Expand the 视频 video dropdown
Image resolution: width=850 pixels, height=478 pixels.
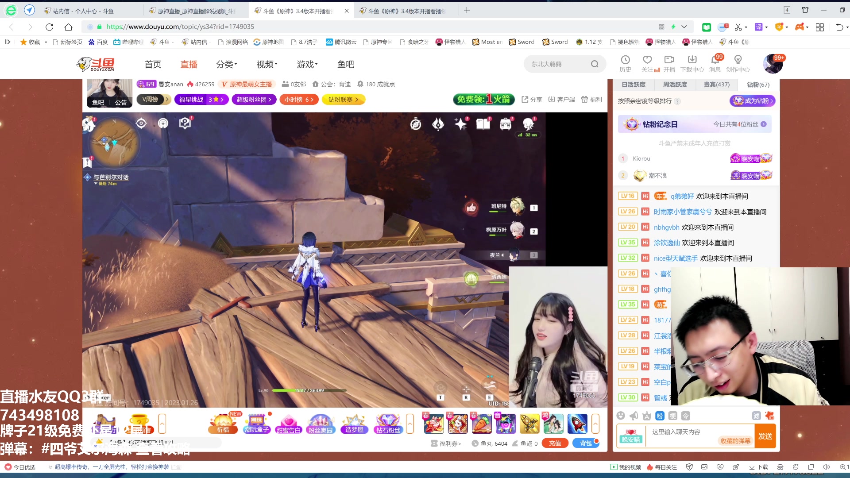(x=267, y=64)
